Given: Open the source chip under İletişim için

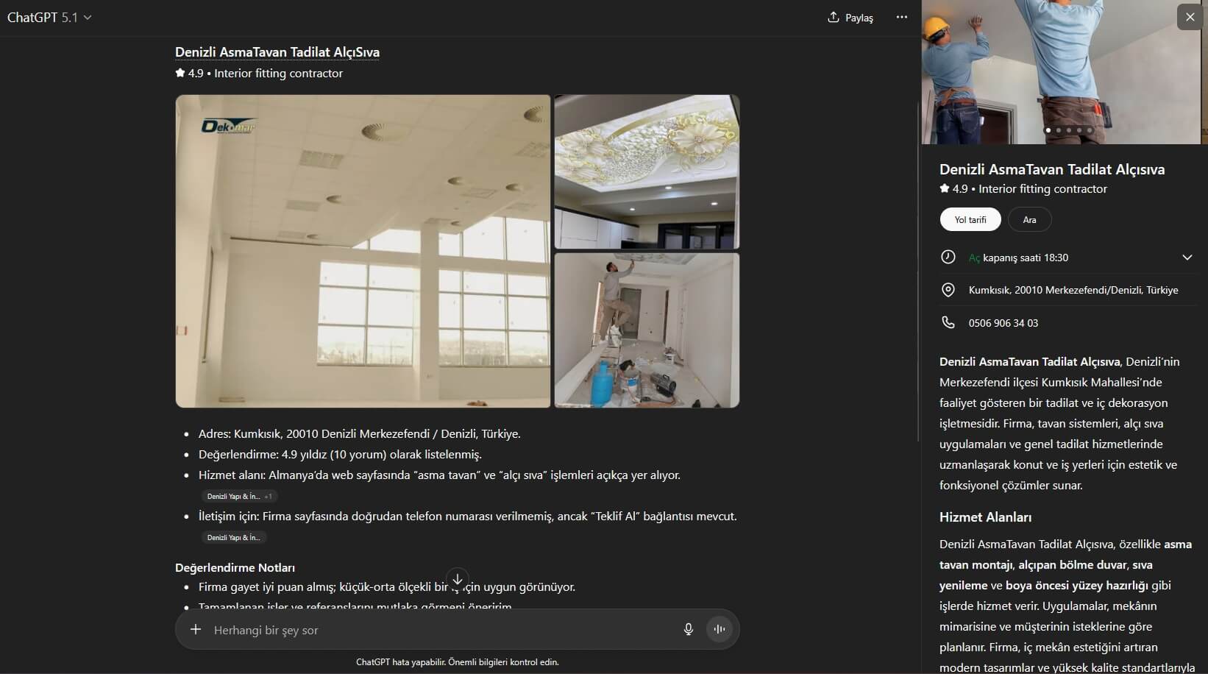Looking at the screenshot, I should pyautogui.click(x=233, y=537).
